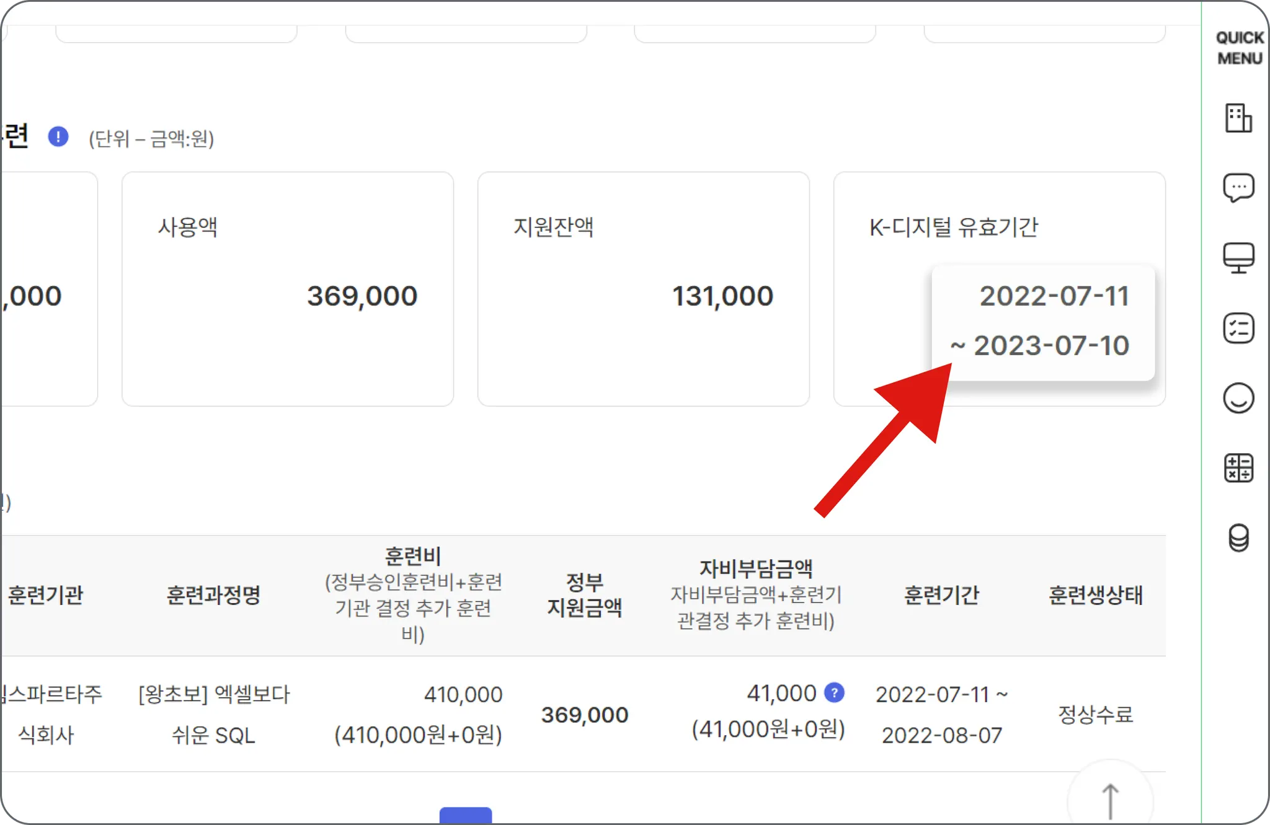The width and height of the screenshot is (1270, 825).
Task: Click the 사용액 369,000 card
Action: pyautogui.click(x=288, y=289)
